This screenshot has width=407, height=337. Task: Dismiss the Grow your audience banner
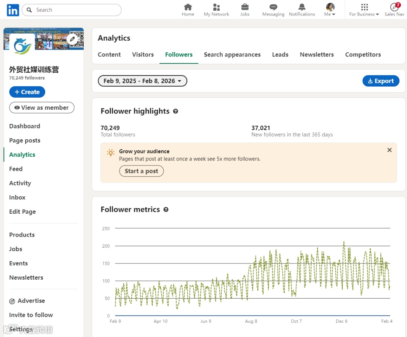pyautogui.click(x=389, y=150)
